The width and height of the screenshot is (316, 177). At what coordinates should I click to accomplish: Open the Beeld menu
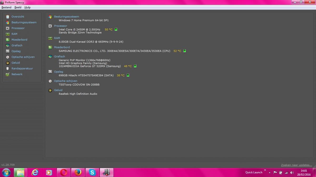(x=18, y=7)
